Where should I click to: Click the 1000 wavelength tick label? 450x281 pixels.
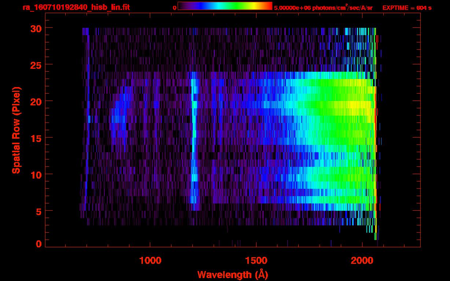click(150, 261)
